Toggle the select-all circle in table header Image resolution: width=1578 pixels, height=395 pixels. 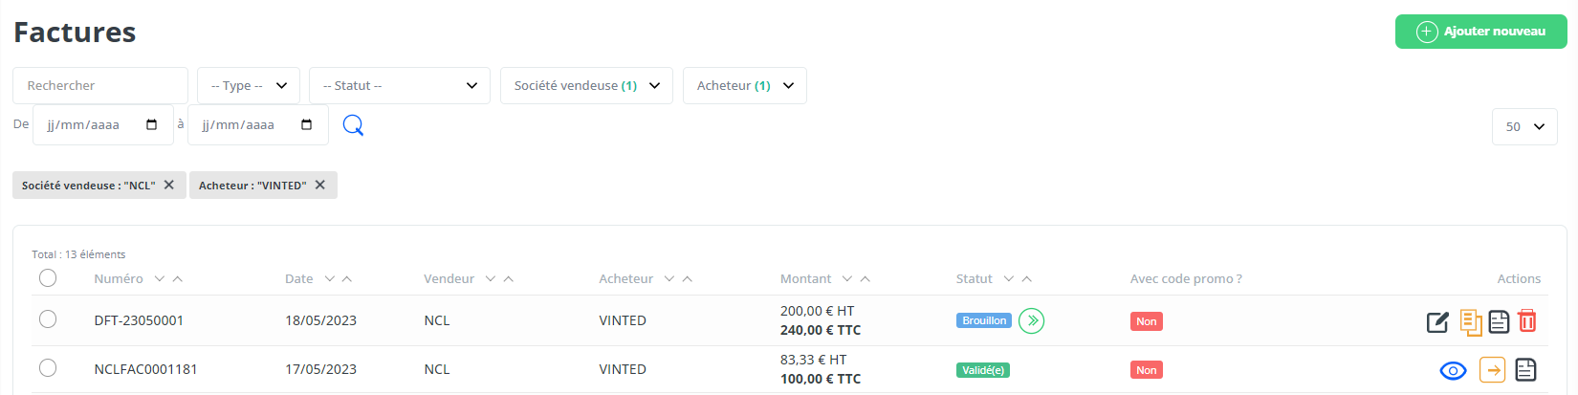48,278
